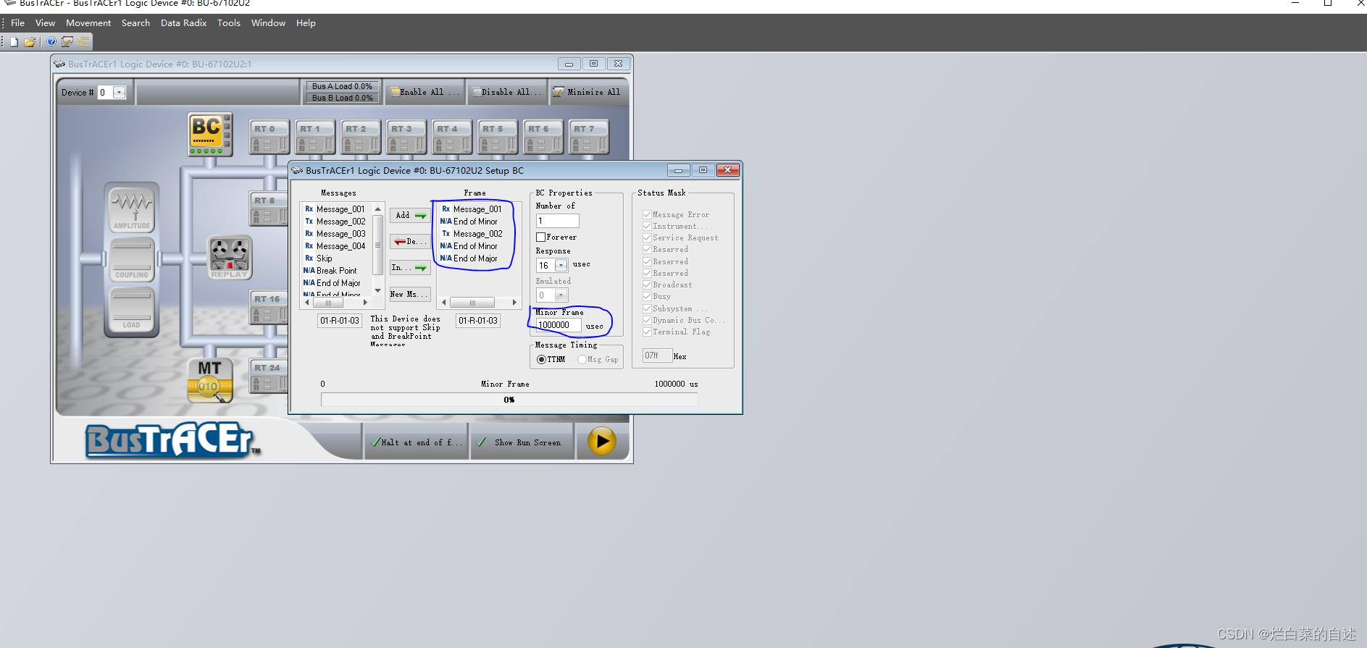The image size is (1367, 648).
Task: Click the RT 16 remote terminal icon
Action: 269,307
